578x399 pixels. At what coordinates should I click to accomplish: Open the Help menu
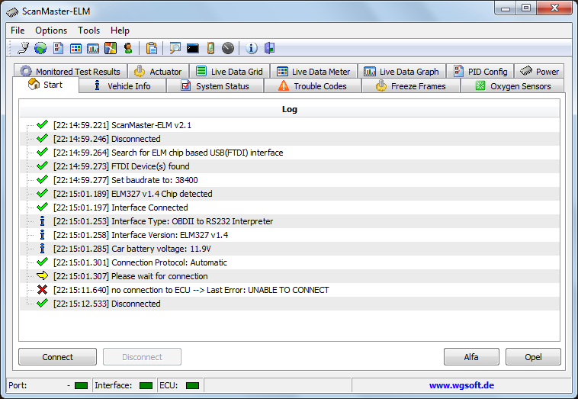[120, 31]
